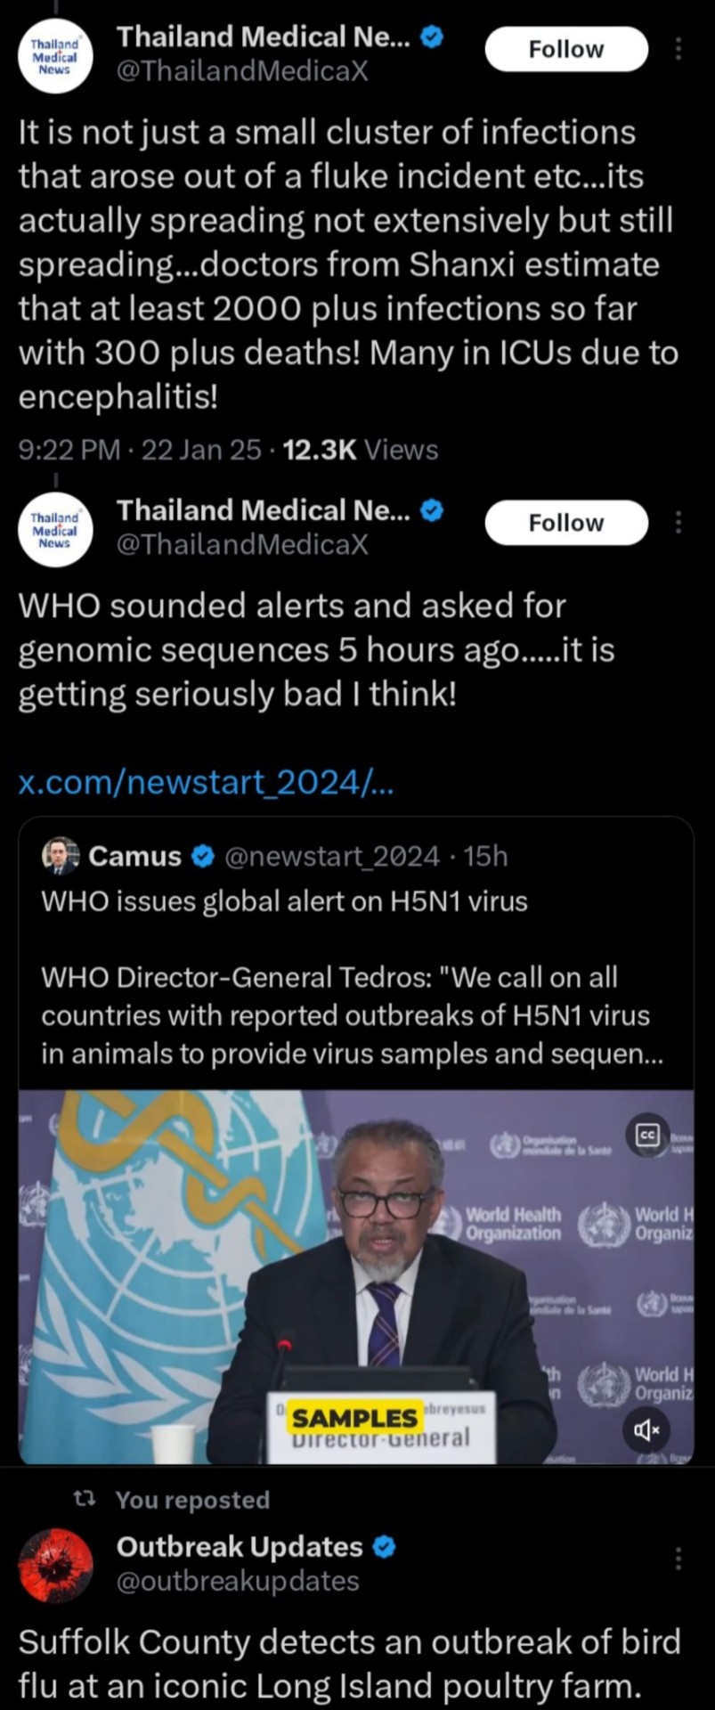Screen dimensions: 715x1710
Task: Tap the verified badge next to Camus
Action: click(203, 856)
